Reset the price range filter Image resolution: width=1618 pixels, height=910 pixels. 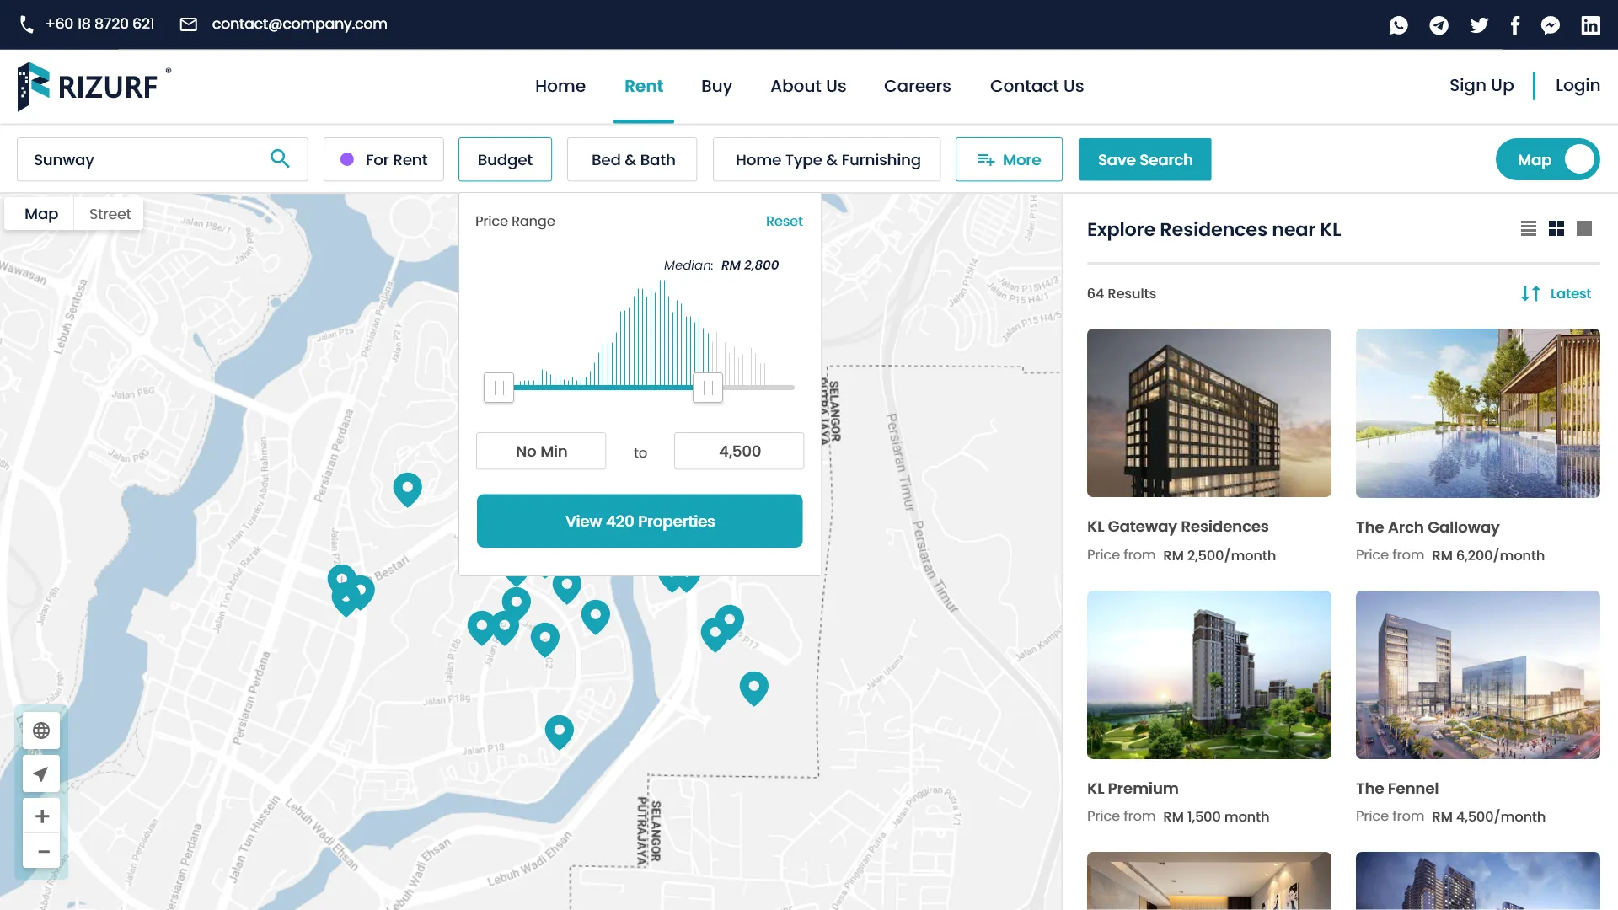784,221
